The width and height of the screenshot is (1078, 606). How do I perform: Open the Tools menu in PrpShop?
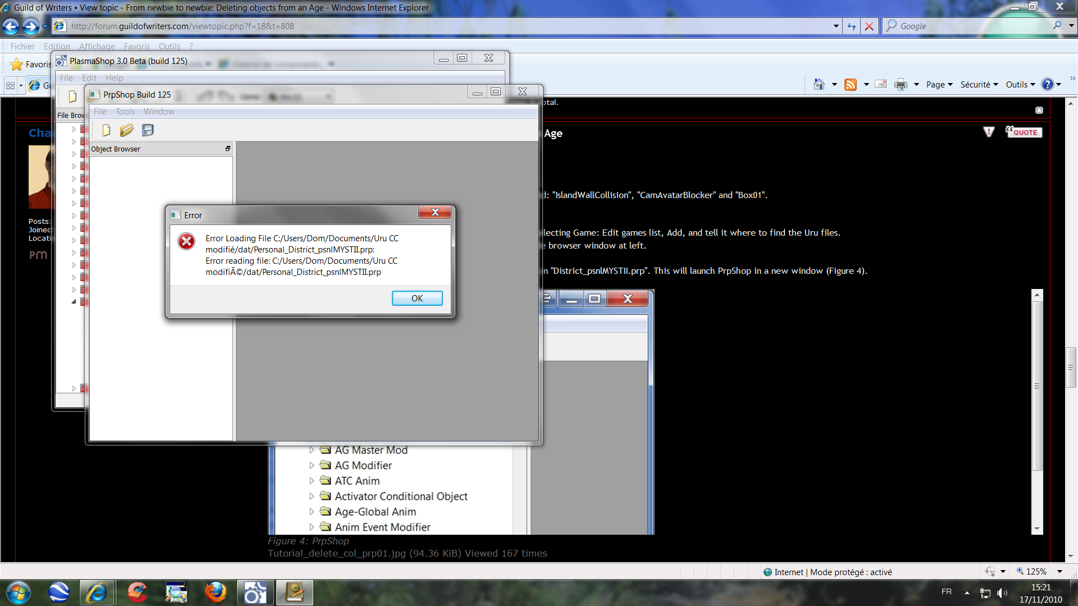[125, 112]
